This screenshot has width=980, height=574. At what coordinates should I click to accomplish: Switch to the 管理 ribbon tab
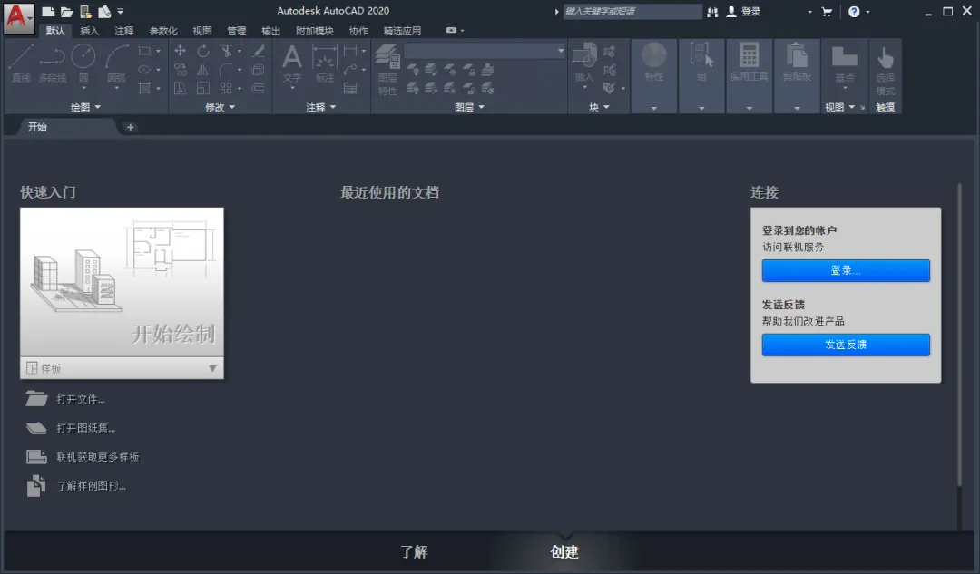pos(236,31)
